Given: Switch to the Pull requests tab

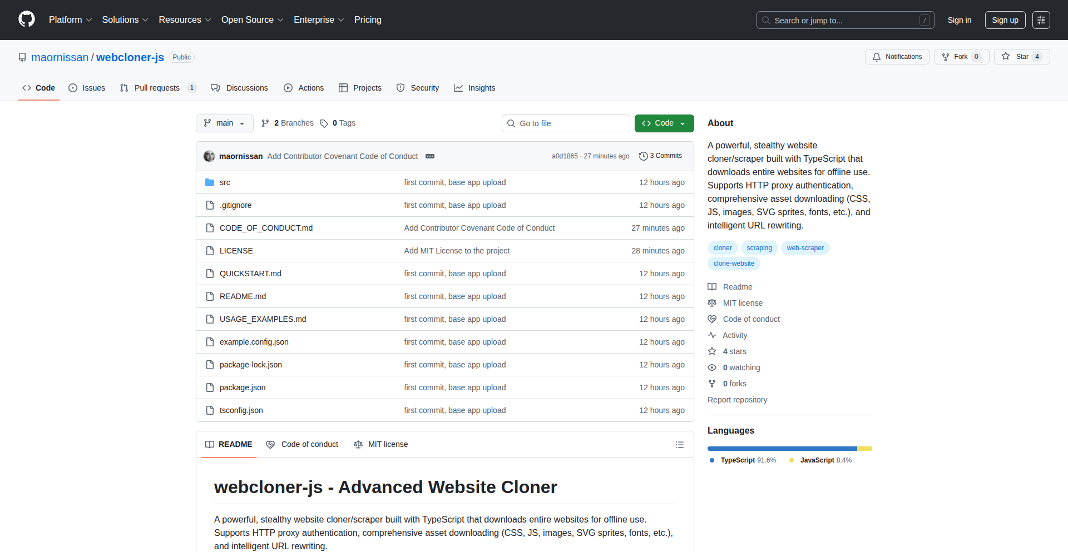Looking at the screenshot, I should click(x=157, y=88).
